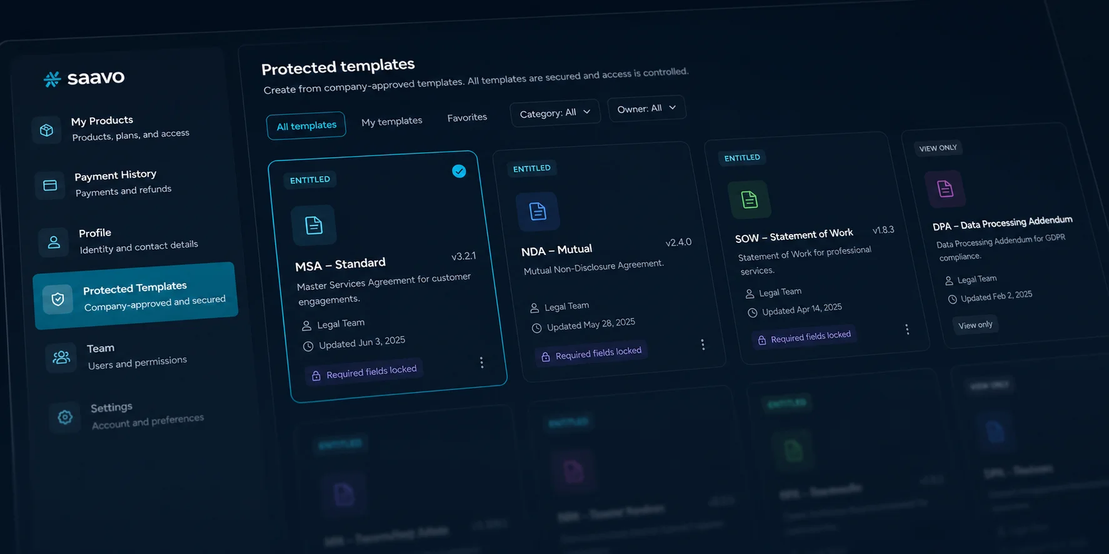Switch to the My templates tab

coord(392,121)
